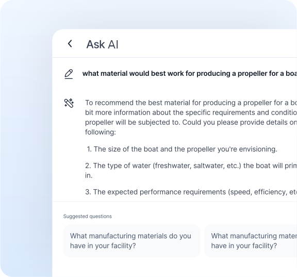
Task: Click the 'propeller will be subjected to' line
Action: pos(191,122)
